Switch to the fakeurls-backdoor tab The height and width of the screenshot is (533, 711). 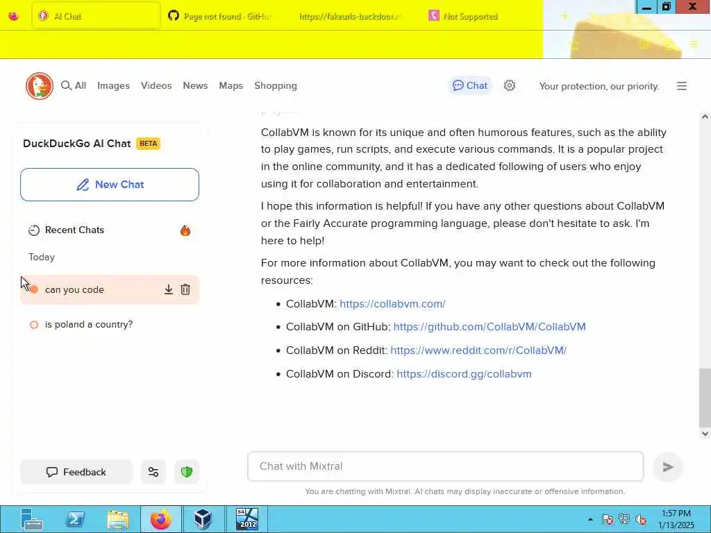(x=350, y=17)
